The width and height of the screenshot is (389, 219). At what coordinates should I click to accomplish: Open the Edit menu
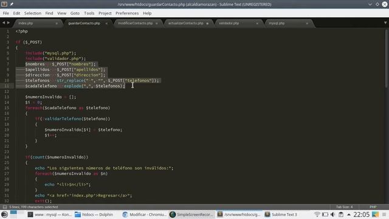(x=16, y=13)
